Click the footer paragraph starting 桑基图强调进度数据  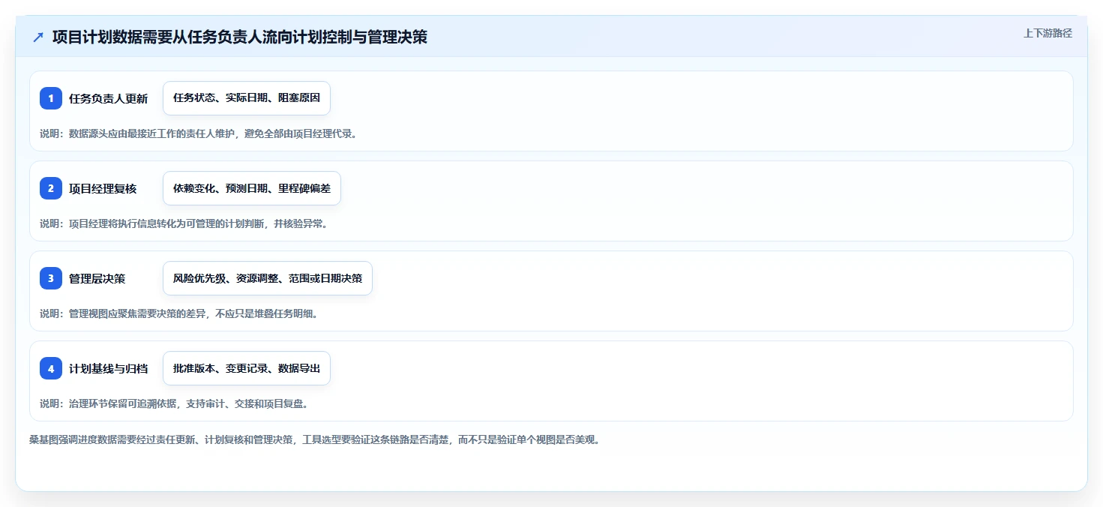[314, 439]
